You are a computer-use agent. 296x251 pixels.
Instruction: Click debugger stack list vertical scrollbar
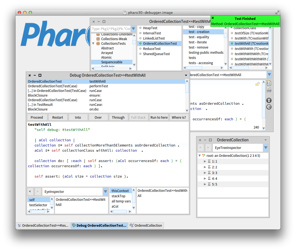pyautogui.click(x=187, y=96)
